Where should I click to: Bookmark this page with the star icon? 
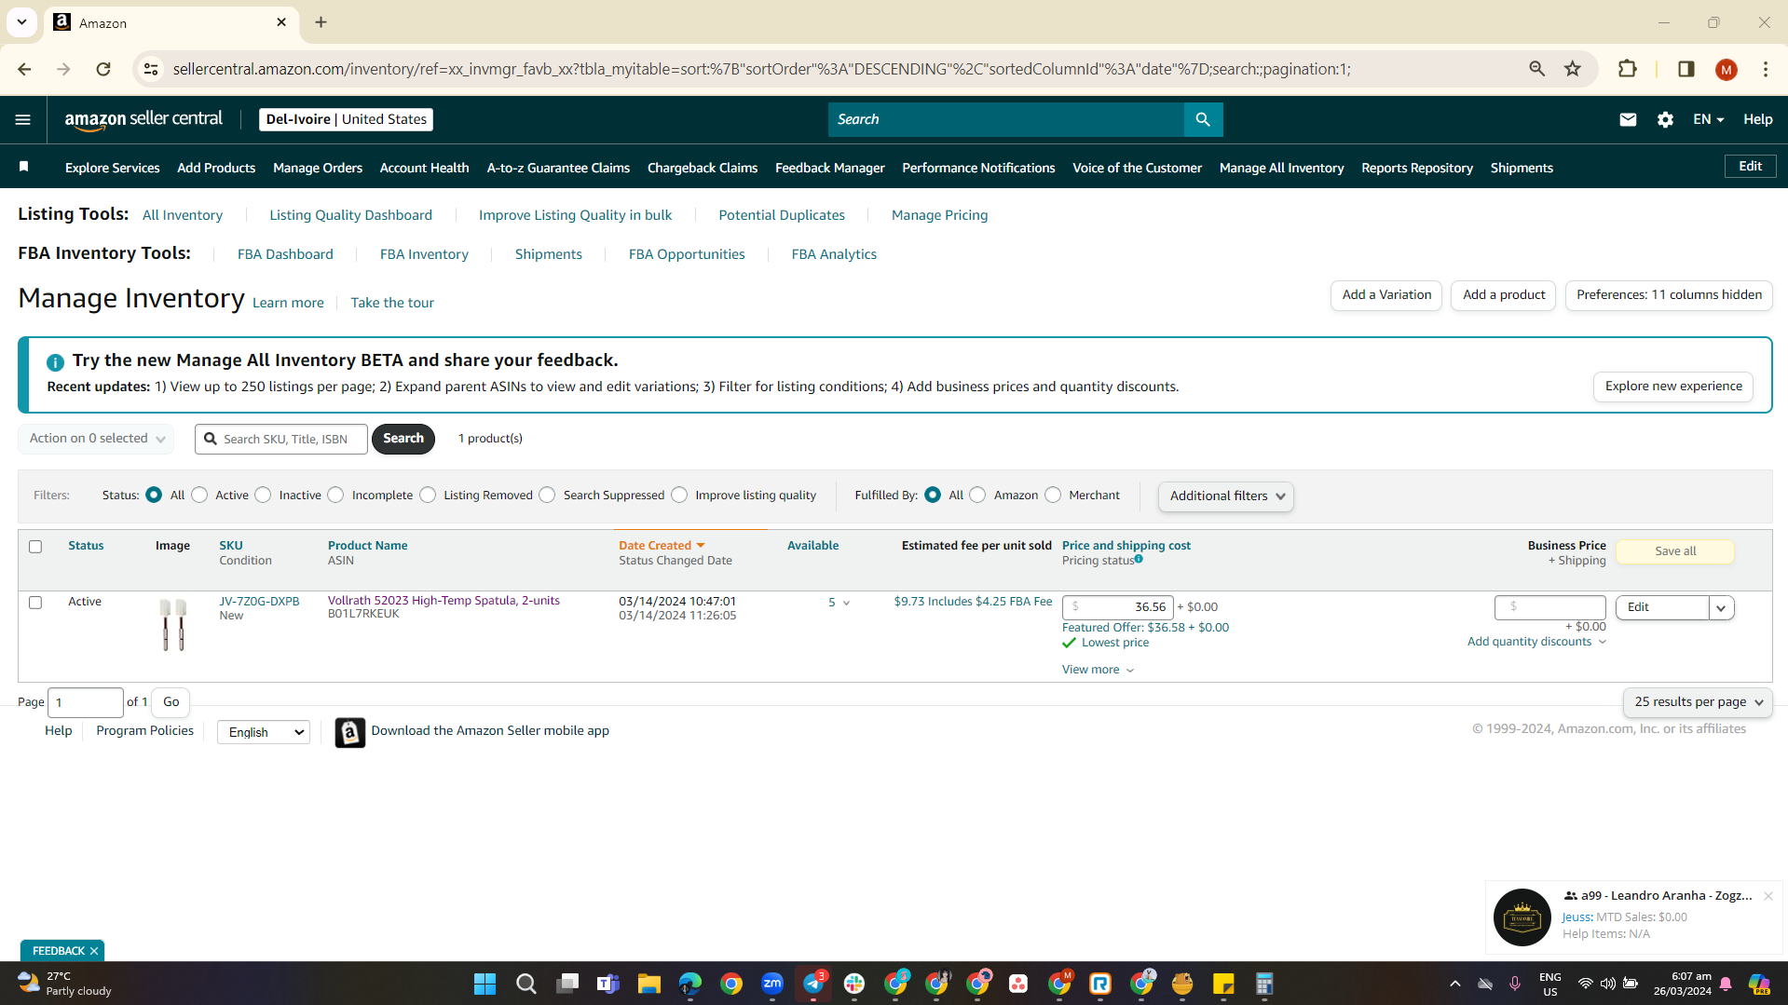(1573, 69)
